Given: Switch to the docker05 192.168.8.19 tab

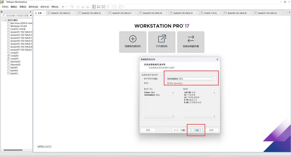Looking at the screenshot, I should pyautogui.click(x=183, y=13).
